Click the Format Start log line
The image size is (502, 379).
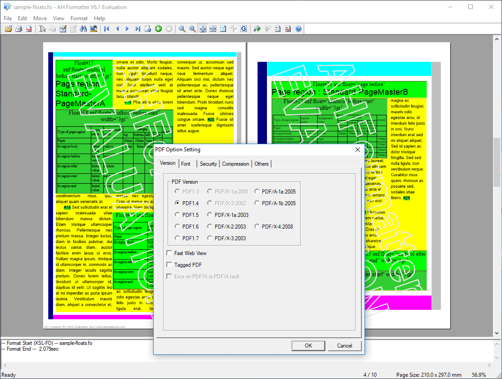tap(47, 343)
